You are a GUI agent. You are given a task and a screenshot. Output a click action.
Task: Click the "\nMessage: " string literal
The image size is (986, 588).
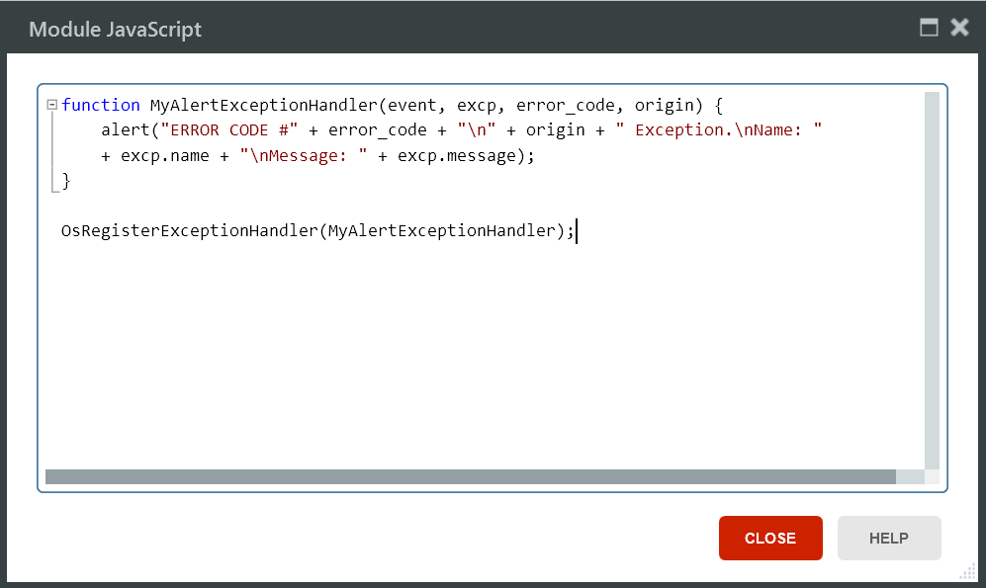(x=304, y=157)
